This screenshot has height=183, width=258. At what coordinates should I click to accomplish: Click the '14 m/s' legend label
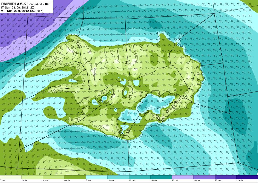154,180
